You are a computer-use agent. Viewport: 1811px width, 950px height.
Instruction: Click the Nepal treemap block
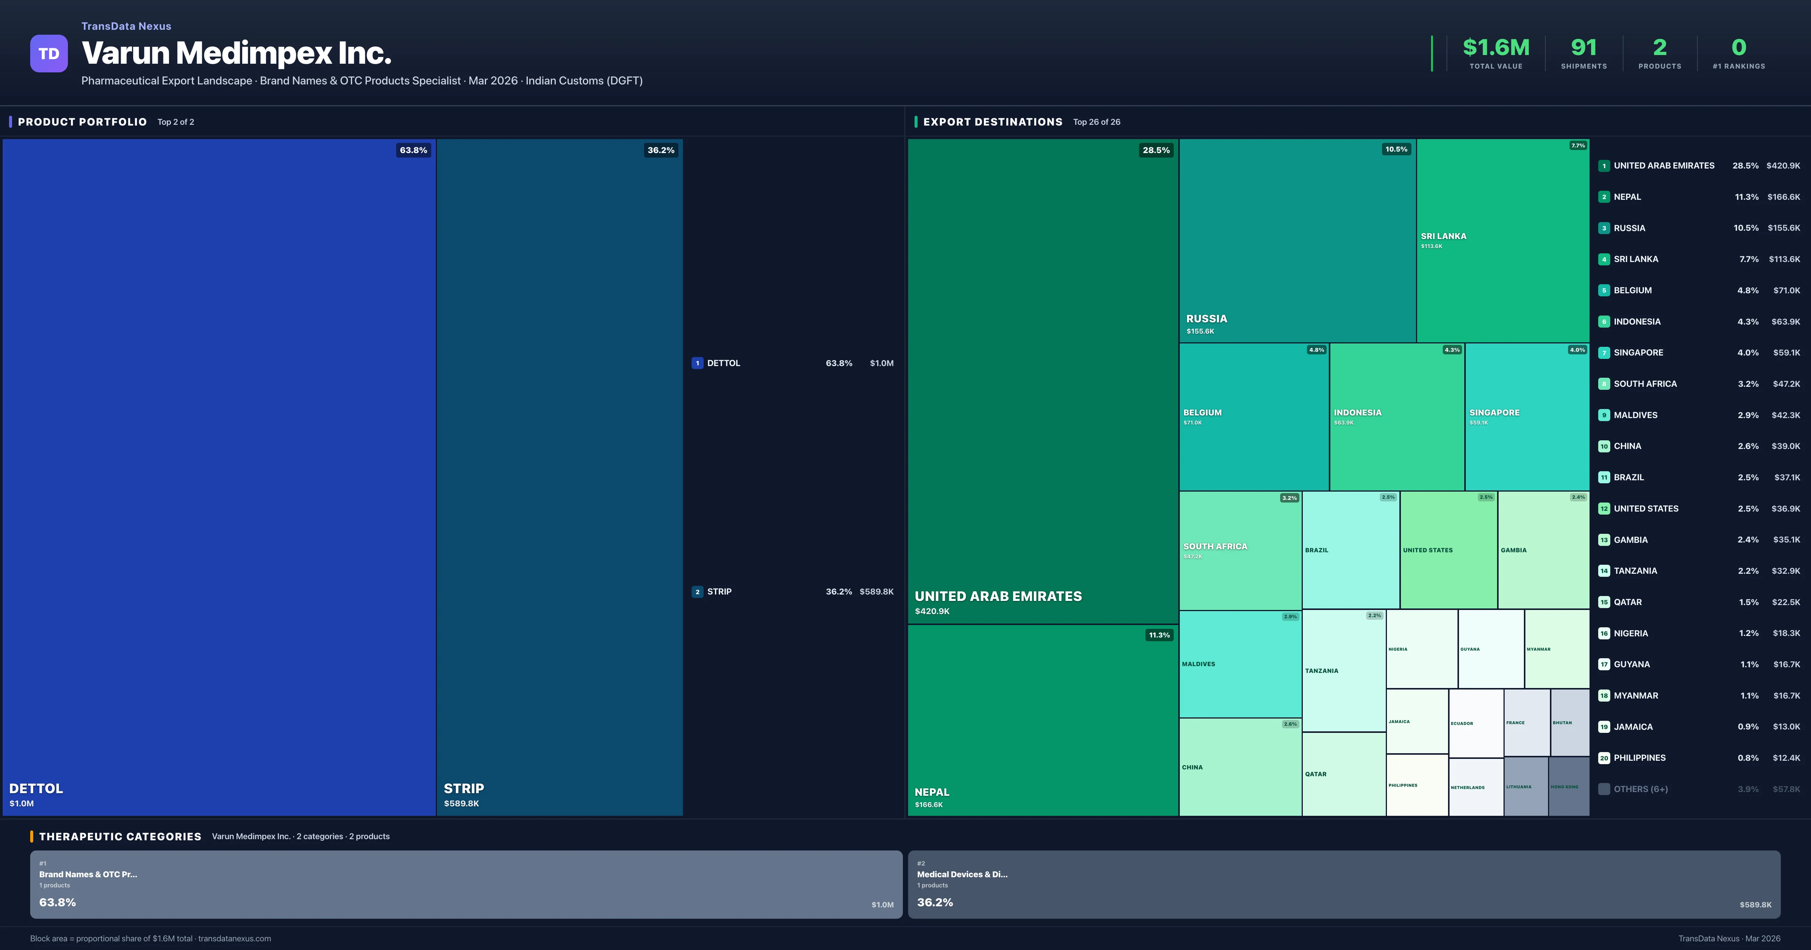click(1042, 720)
